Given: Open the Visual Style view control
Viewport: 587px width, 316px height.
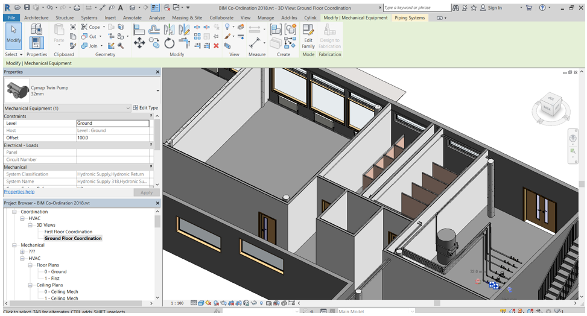Looking at the screenshot, I should [201, 303].
